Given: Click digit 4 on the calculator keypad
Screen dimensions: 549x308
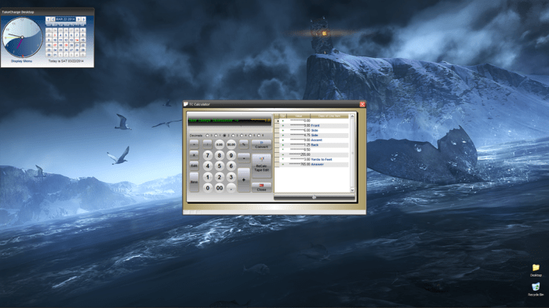Looking at the screenshot, I should tap(208, 166).
